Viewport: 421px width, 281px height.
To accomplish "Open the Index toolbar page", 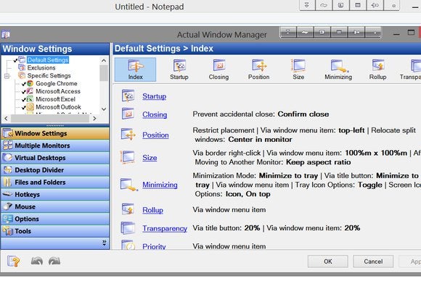I will 135,70.
